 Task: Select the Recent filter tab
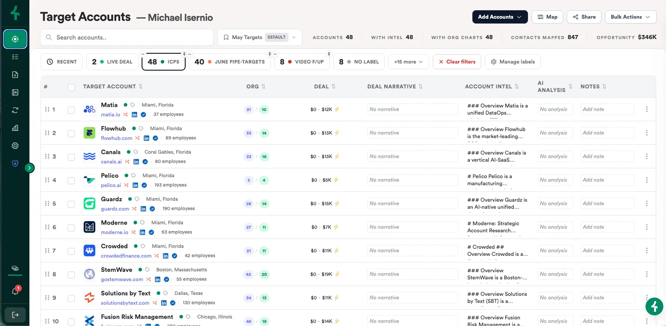tap(62, 62)
